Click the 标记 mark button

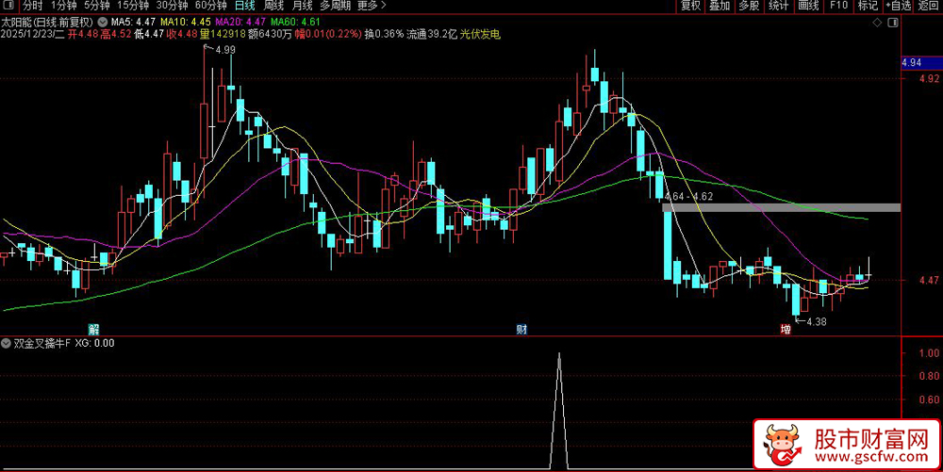[868, 6]
